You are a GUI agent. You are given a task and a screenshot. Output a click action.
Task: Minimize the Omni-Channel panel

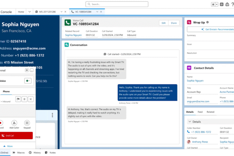32,70
